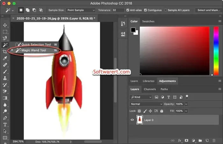
Task: Select the History Brush tool
Action: pyautogui.click(x=5, y=85)
